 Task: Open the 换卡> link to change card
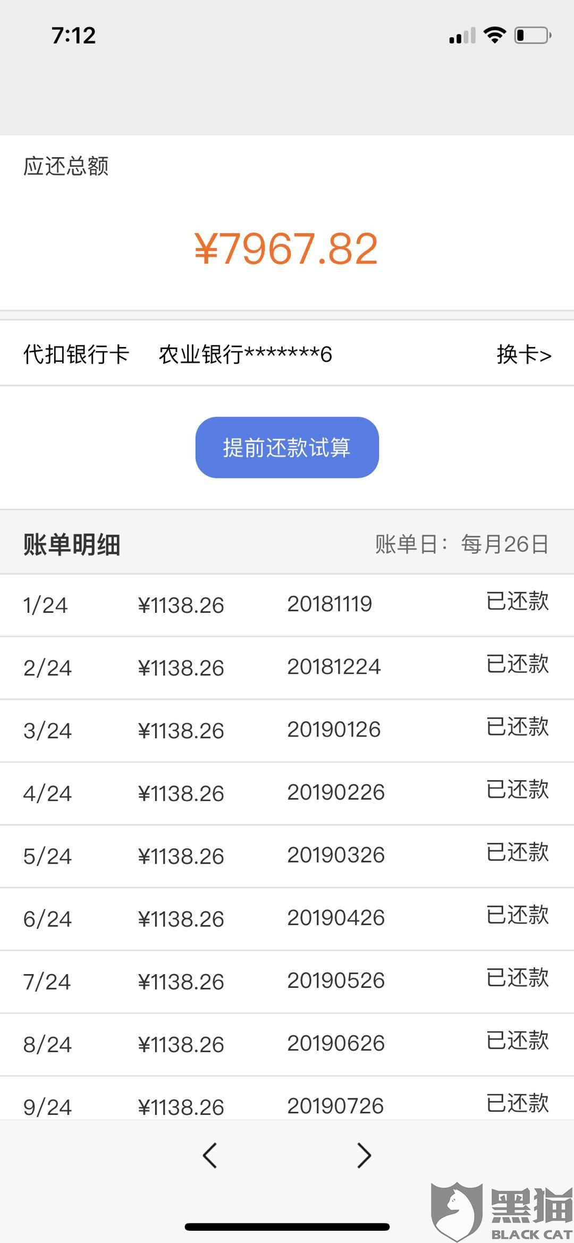524,354
